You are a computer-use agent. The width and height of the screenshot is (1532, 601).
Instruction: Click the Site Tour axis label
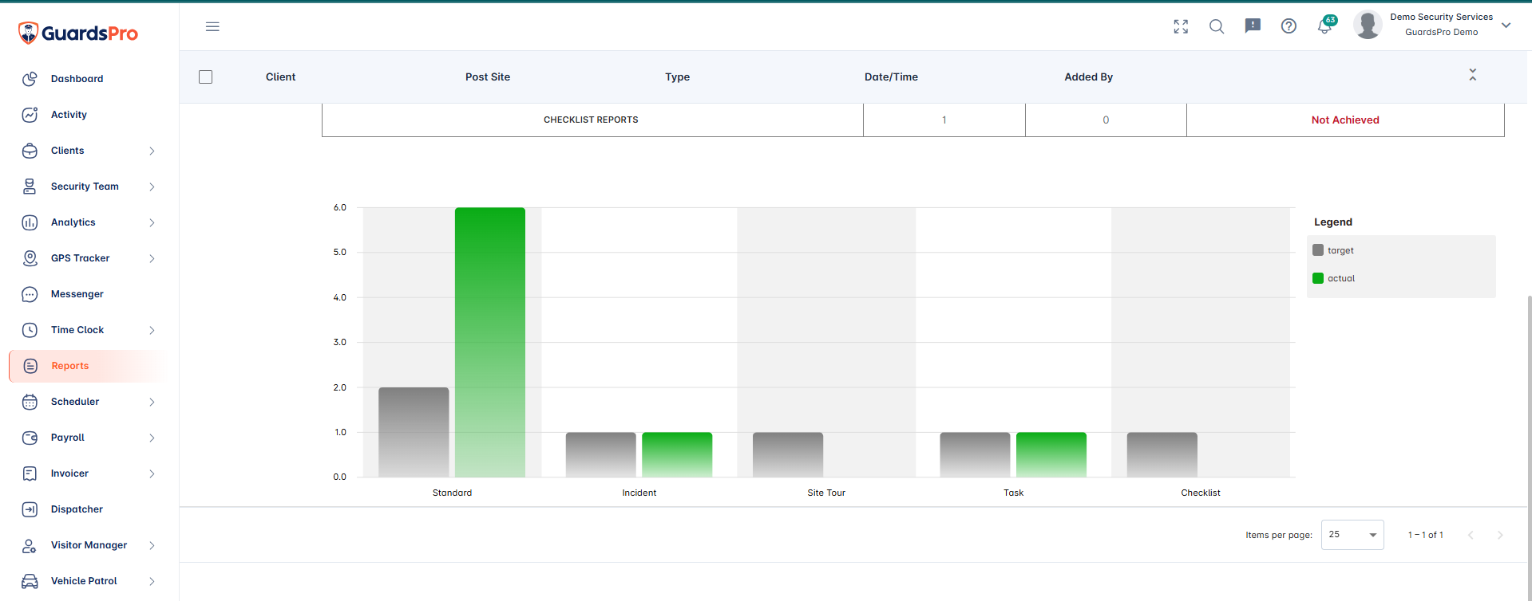click(826, 493)
